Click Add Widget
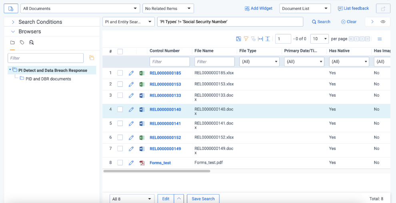Screen dimensions: 396x203 point(259,8)
